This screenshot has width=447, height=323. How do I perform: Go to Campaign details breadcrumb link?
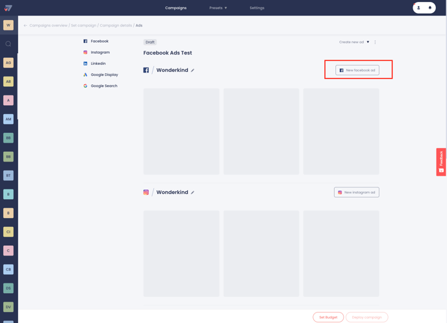coord(116,25)
